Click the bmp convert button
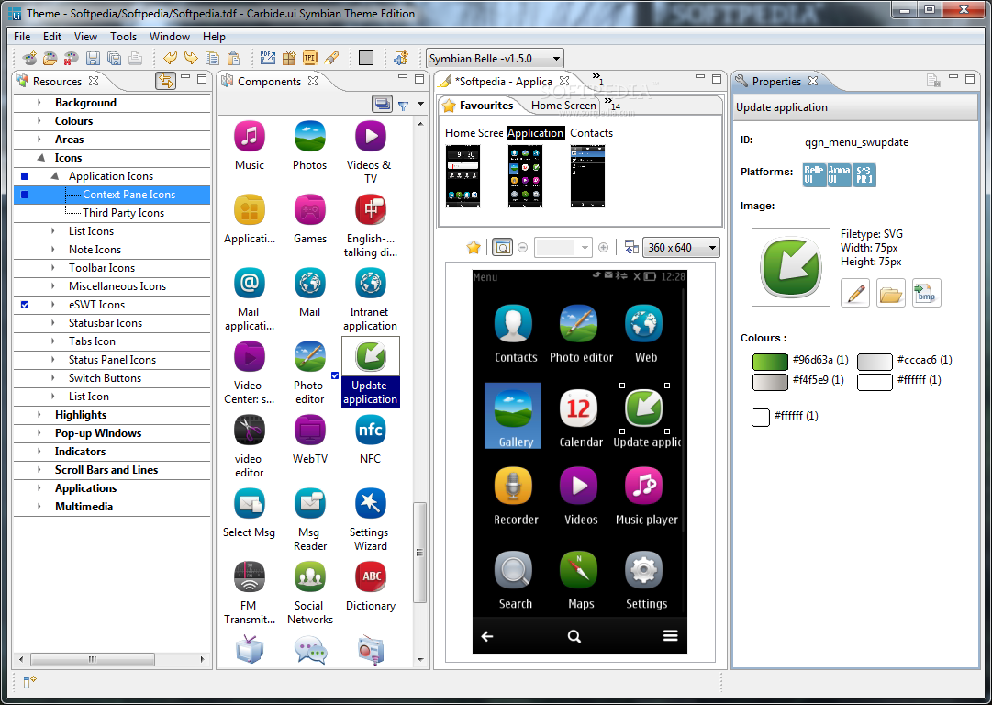Viewport: 992px width, 705px height. point(926,293)
